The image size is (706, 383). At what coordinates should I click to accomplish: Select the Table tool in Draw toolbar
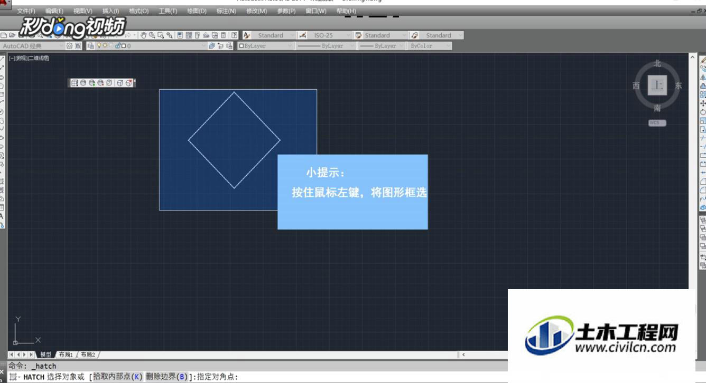[x=2, y=208]
